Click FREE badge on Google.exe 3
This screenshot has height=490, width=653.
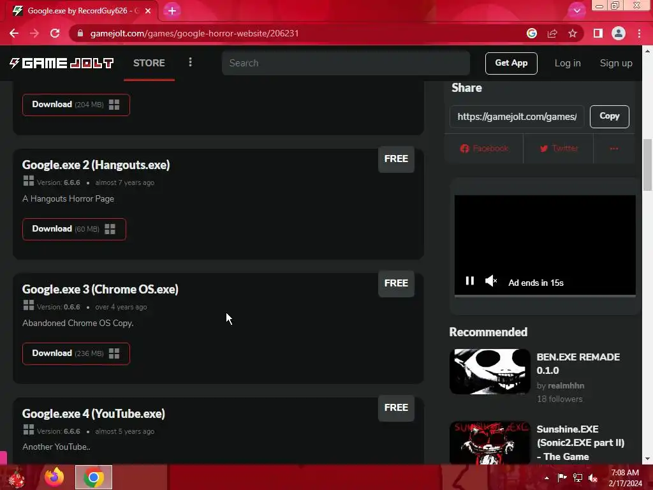[x=396, y=283]
